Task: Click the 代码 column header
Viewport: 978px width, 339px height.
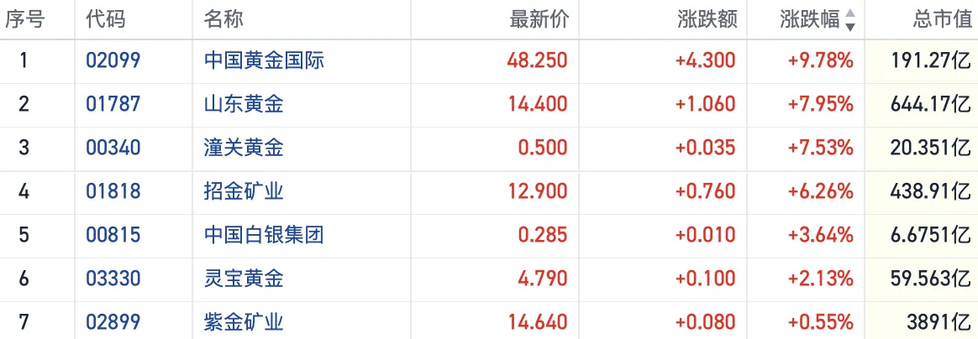Action: tap(105, 20)
